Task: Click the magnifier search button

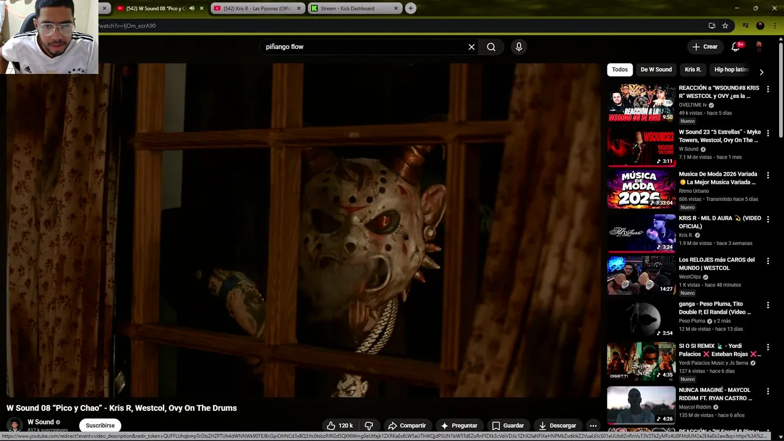Action: pos(491,47)
